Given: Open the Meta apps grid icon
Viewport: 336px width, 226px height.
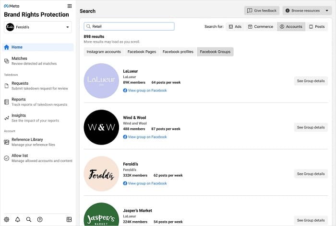Looking at the screenshot, I should click(70, 6).
